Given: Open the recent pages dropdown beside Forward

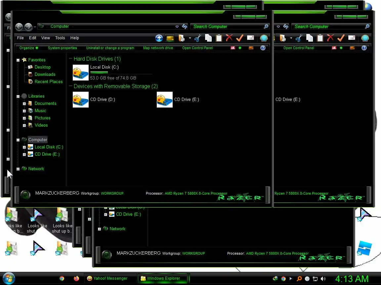Looking at the screenshot, I should point(35,27).
